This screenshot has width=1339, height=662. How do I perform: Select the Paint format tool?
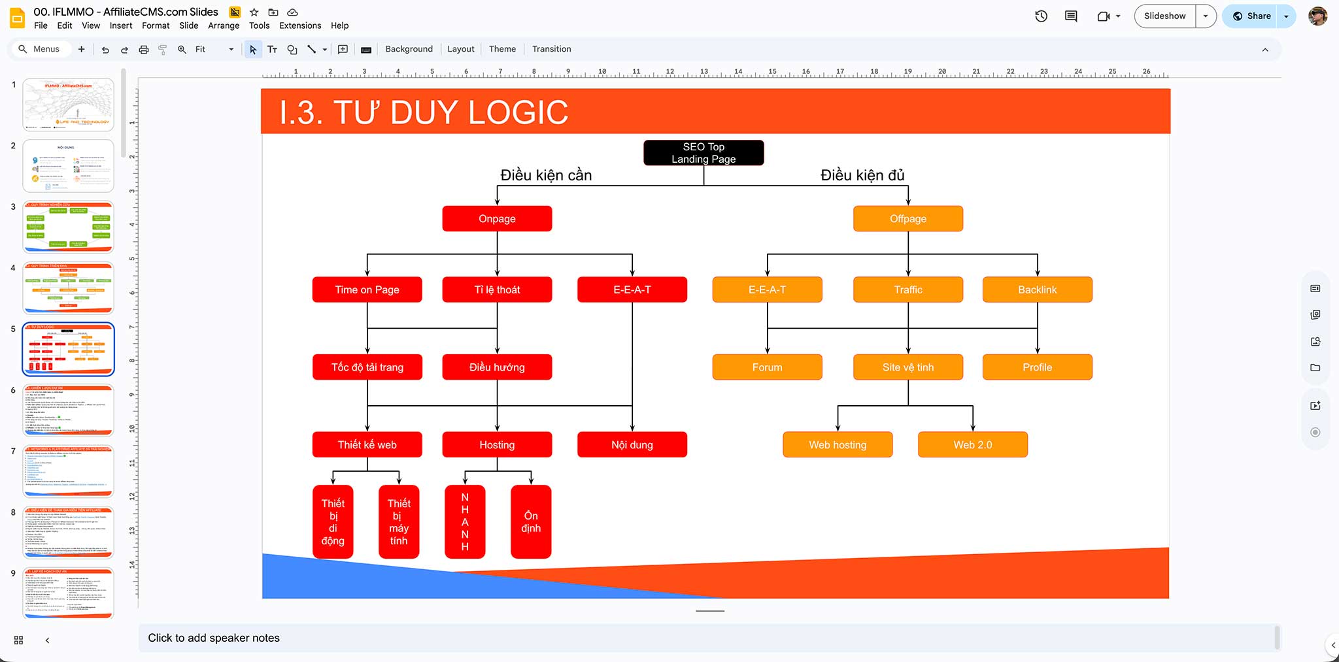(163, 50)
